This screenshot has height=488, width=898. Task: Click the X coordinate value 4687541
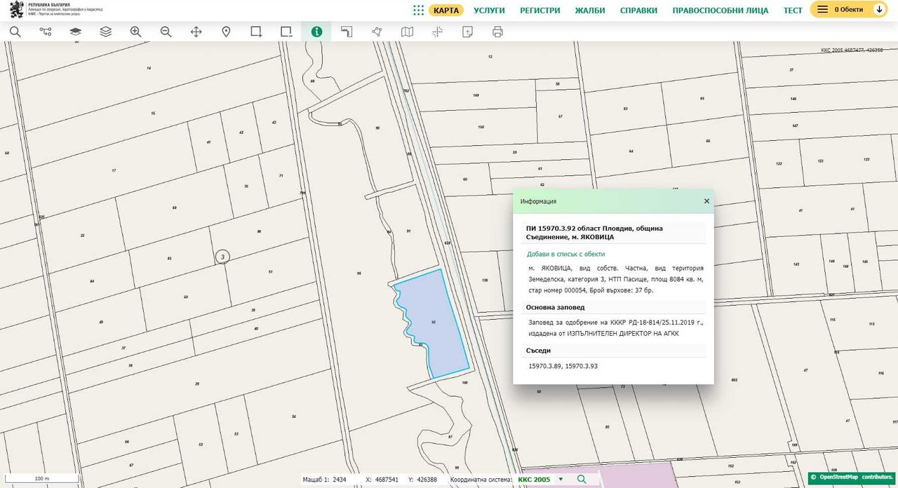(x=387, y=480)
